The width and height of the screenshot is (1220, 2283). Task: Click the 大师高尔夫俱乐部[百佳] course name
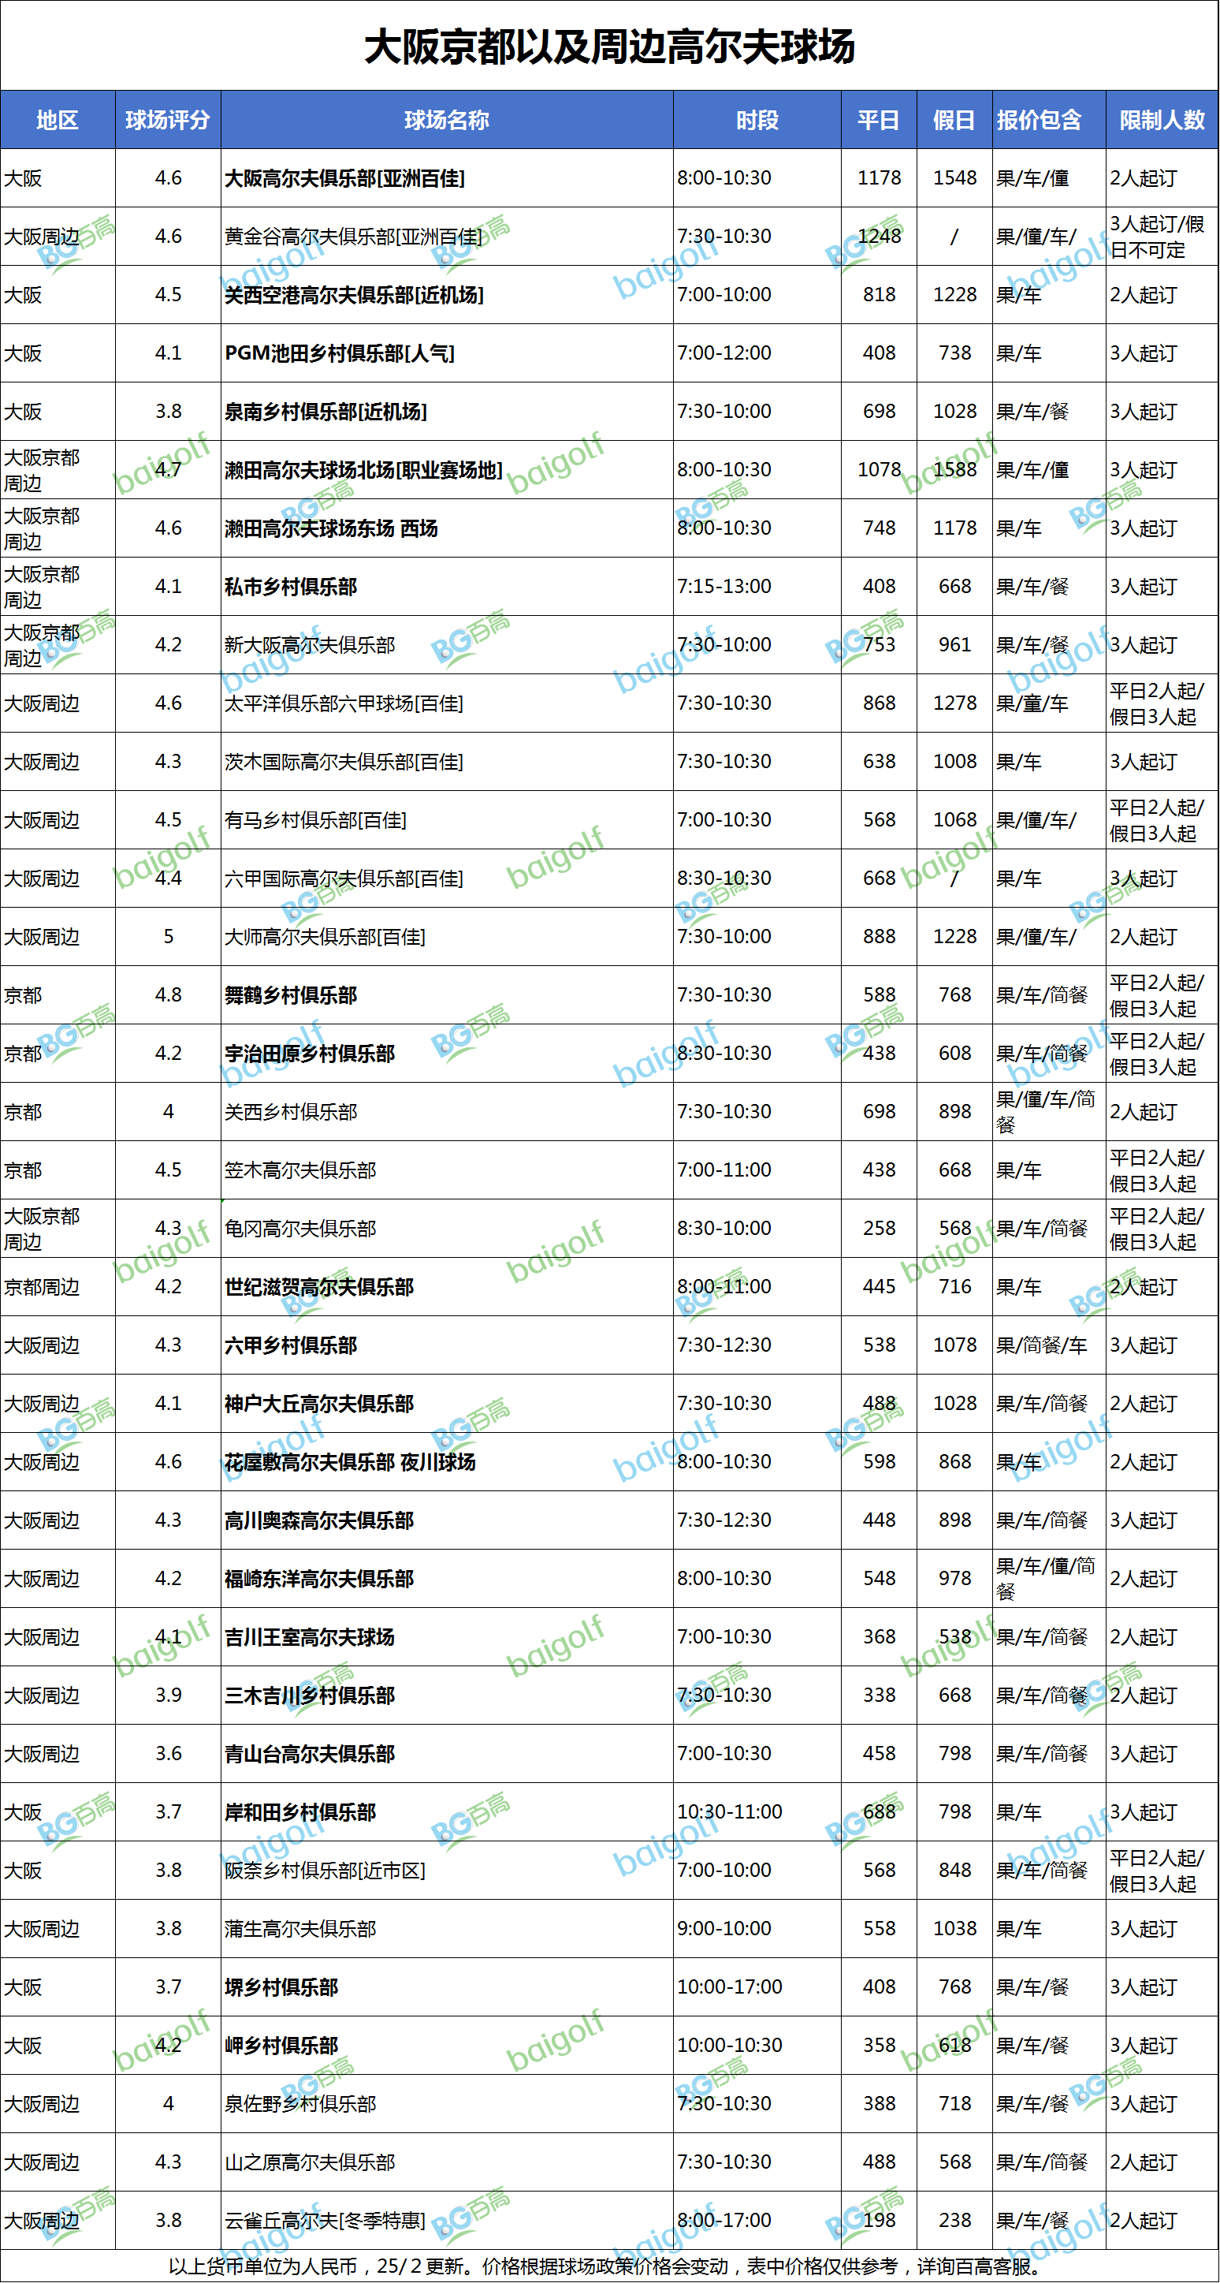325,937
